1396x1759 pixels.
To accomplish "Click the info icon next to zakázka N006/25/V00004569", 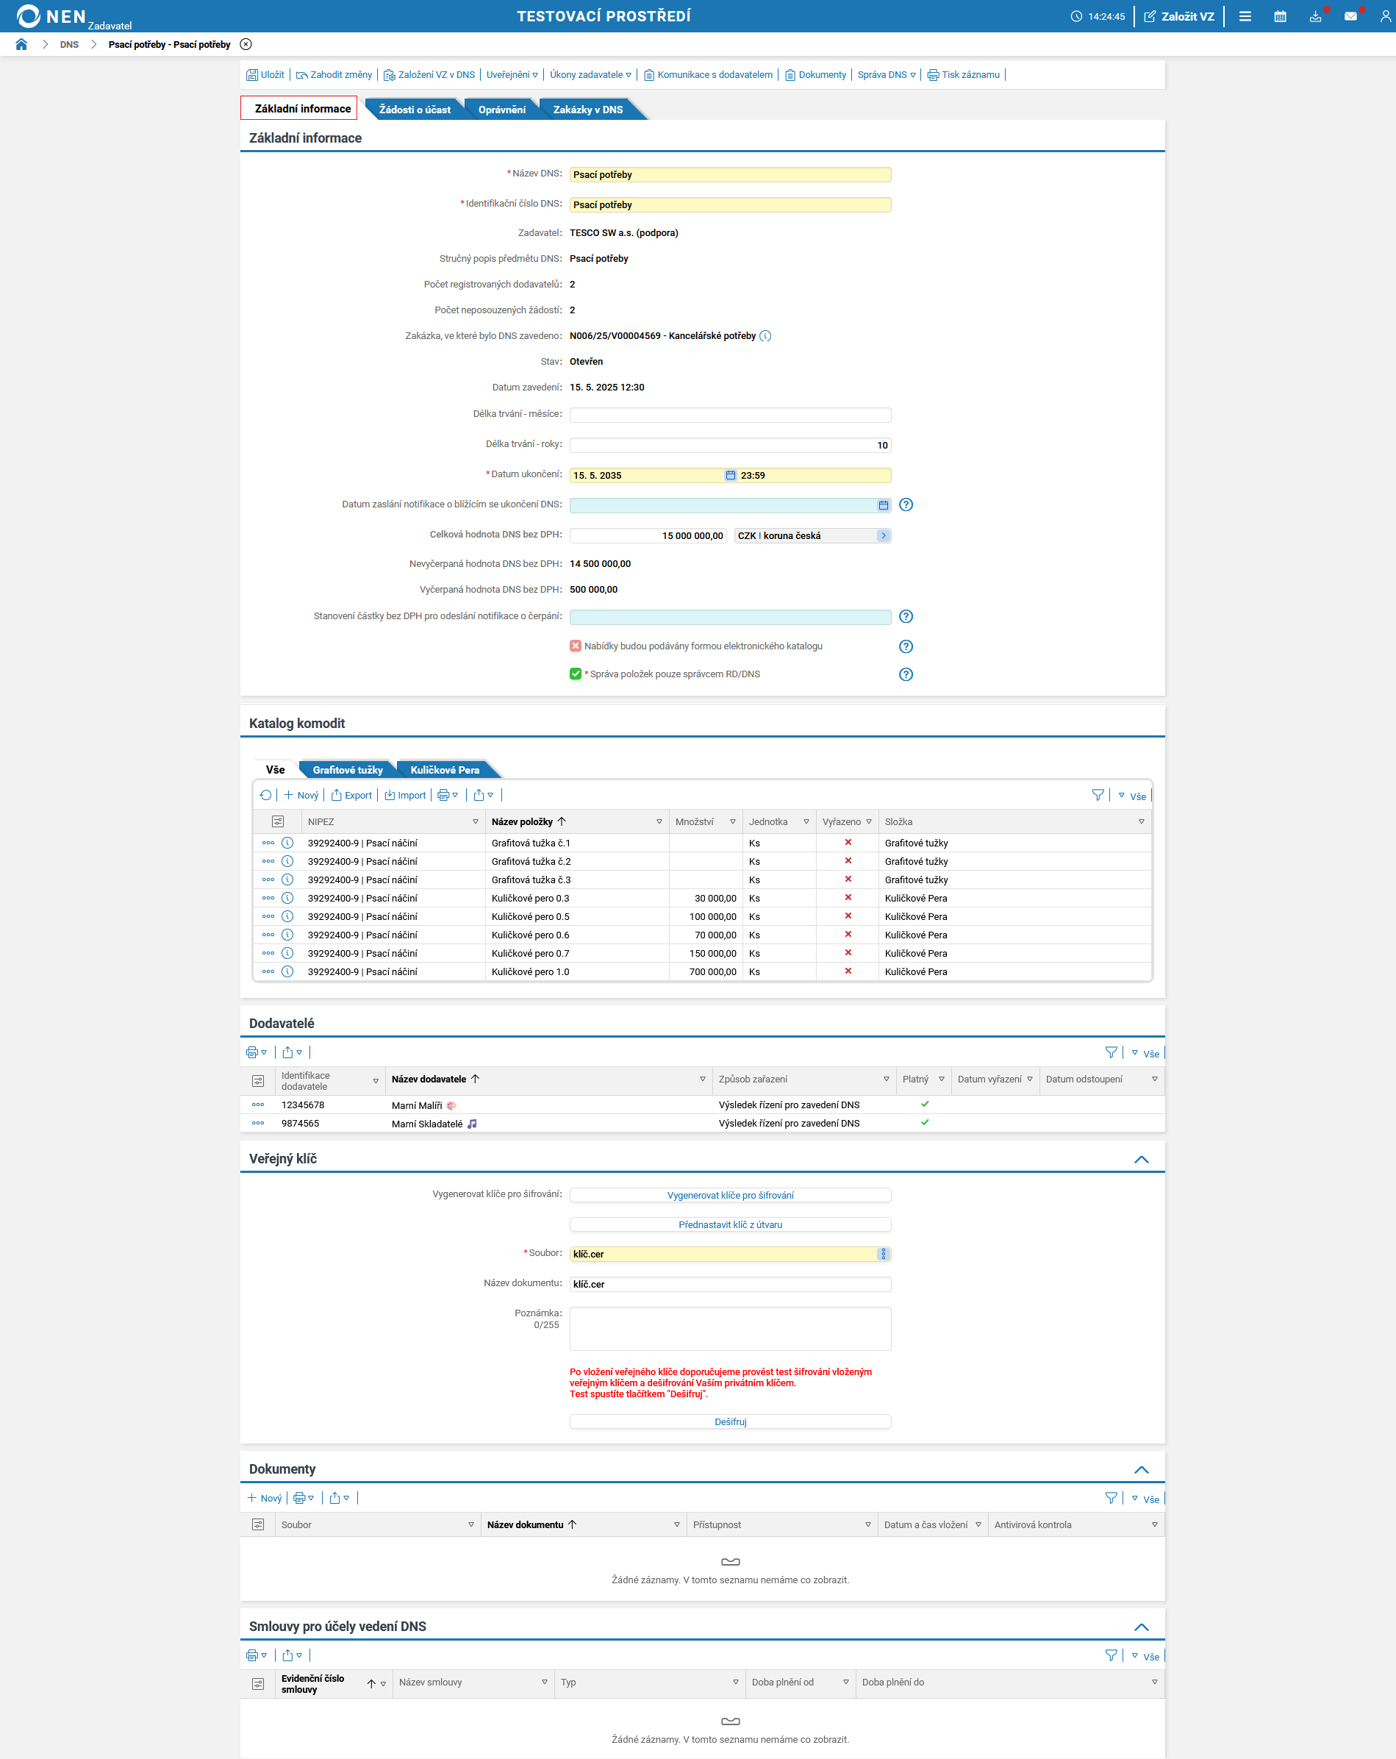I will tap(766, 335).
